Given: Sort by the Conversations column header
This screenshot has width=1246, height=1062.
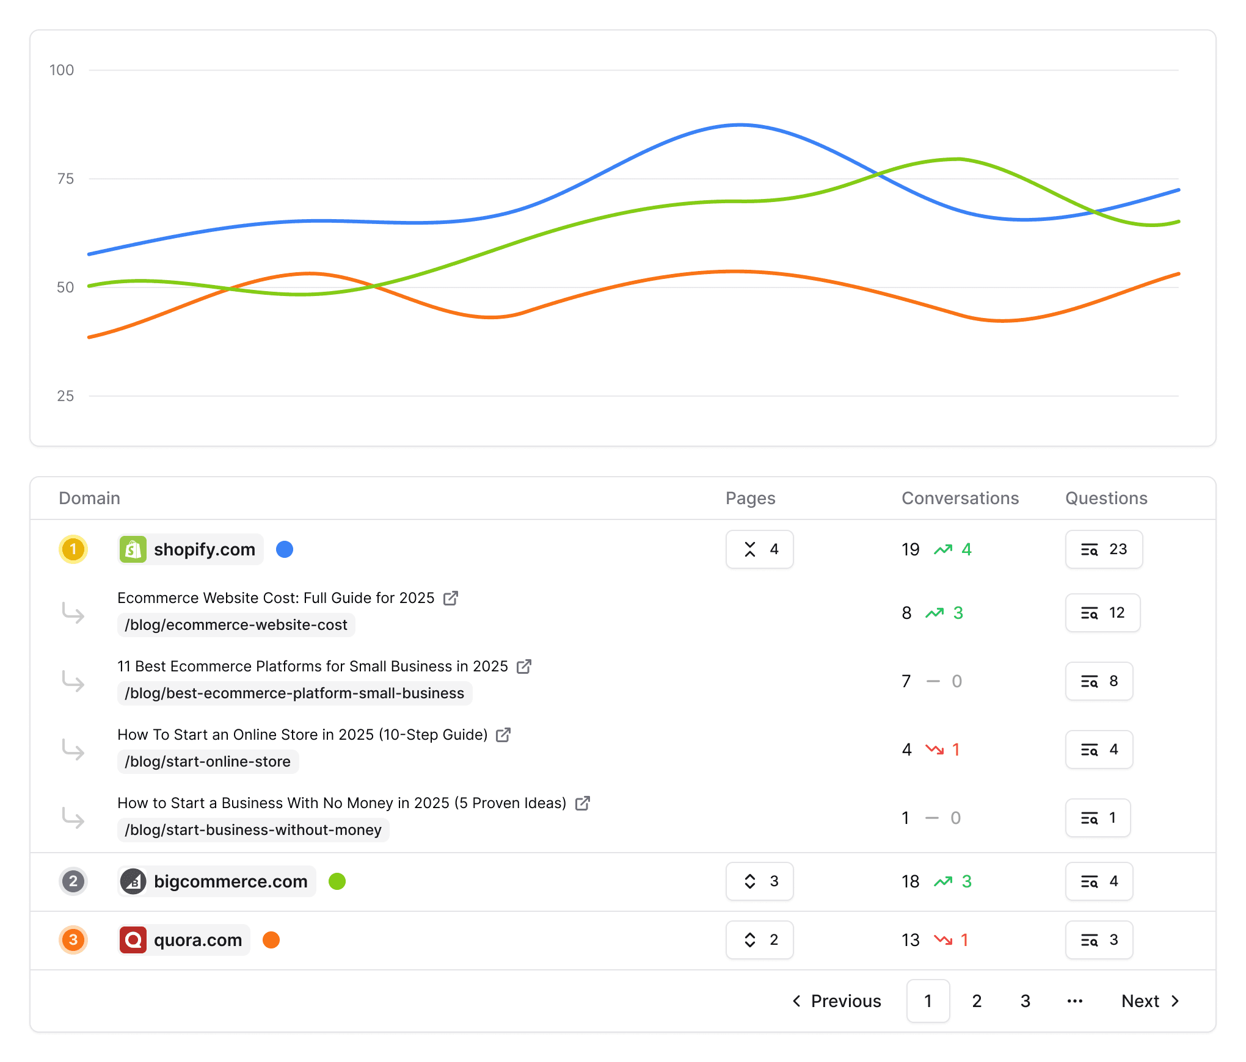Looking at the screenshot, I should [x=960, y=498].
